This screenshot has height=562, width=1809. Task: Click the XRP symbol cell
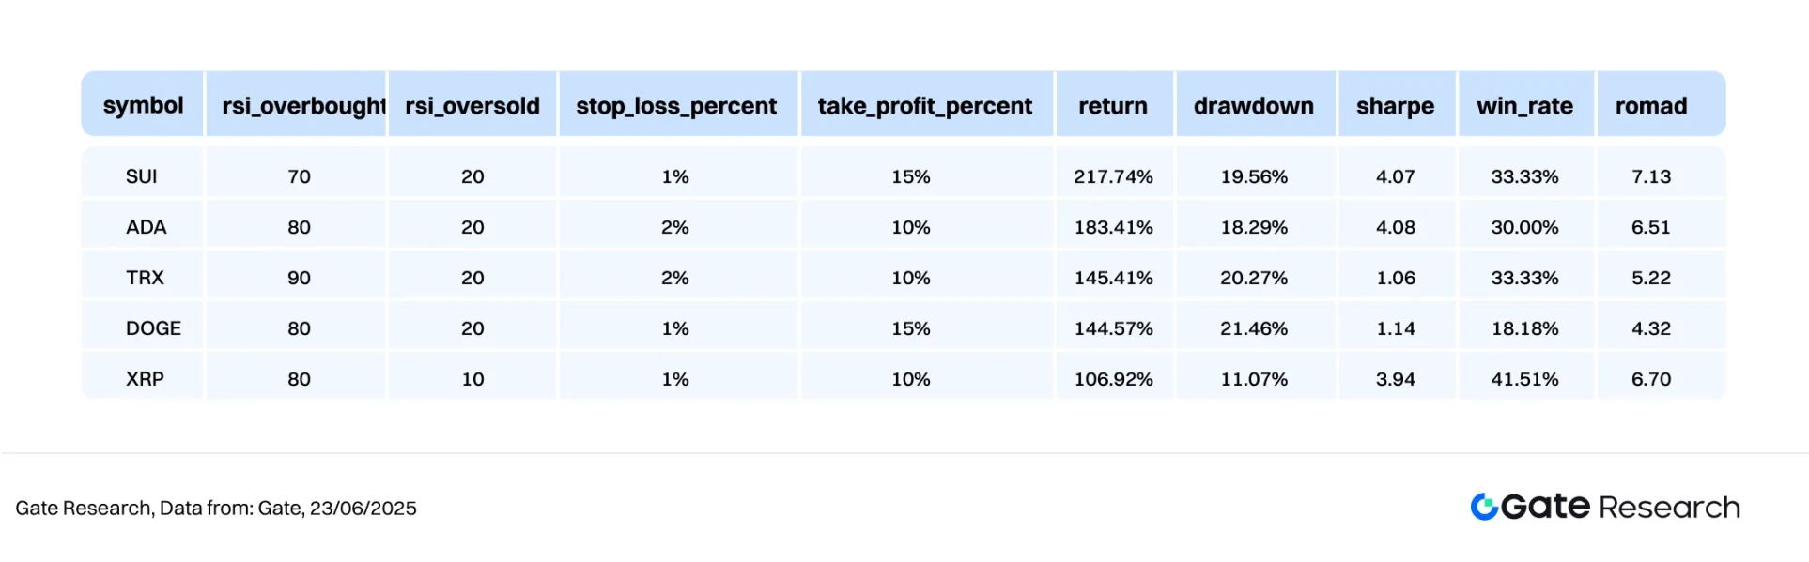(145, 379)
